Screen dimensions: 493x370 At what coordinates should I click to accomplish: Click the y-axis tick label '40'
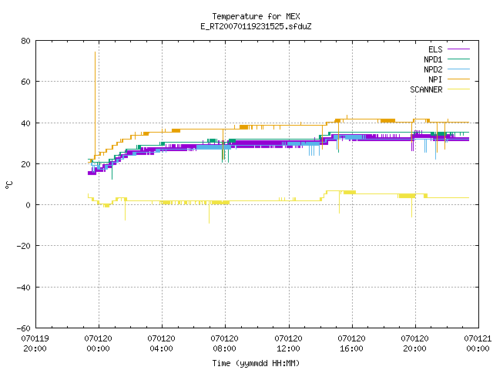click(25, 123)
